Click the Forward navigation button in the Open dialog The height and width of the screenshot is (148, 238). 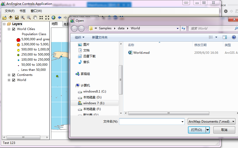81,29
